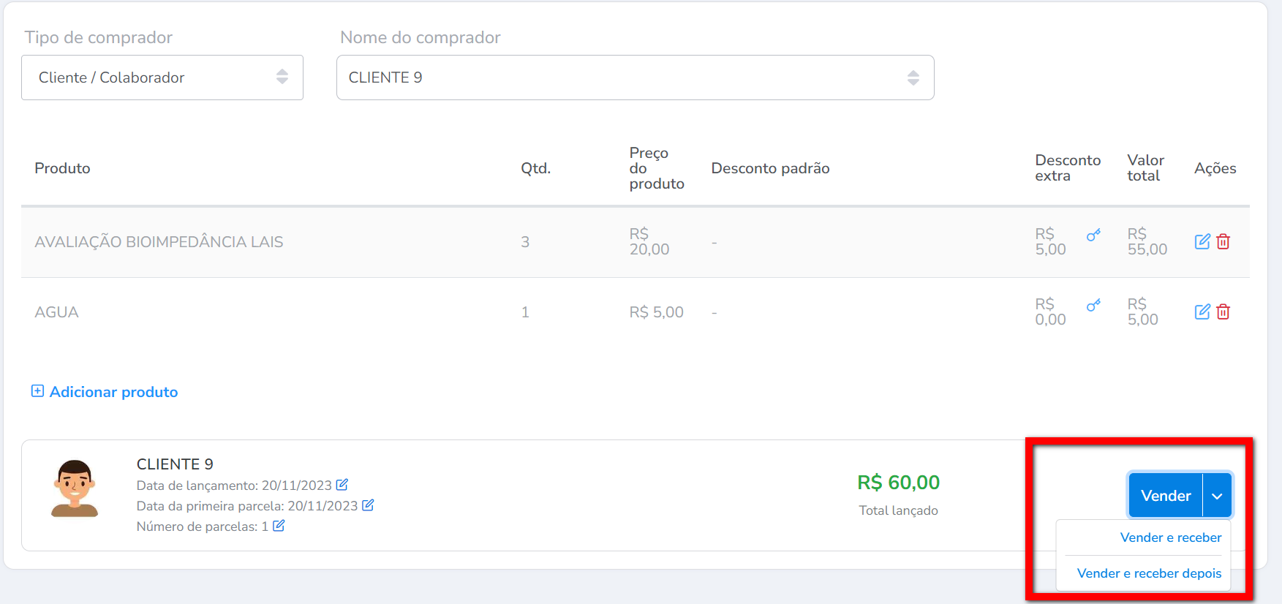Select Vender e receber depois option

[x=1149, y=573]
